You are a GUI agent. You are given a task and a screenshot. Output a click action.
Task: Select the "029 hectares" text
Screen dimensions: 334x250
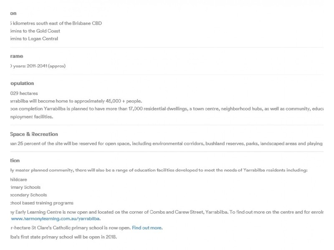(x=23, y=93)
